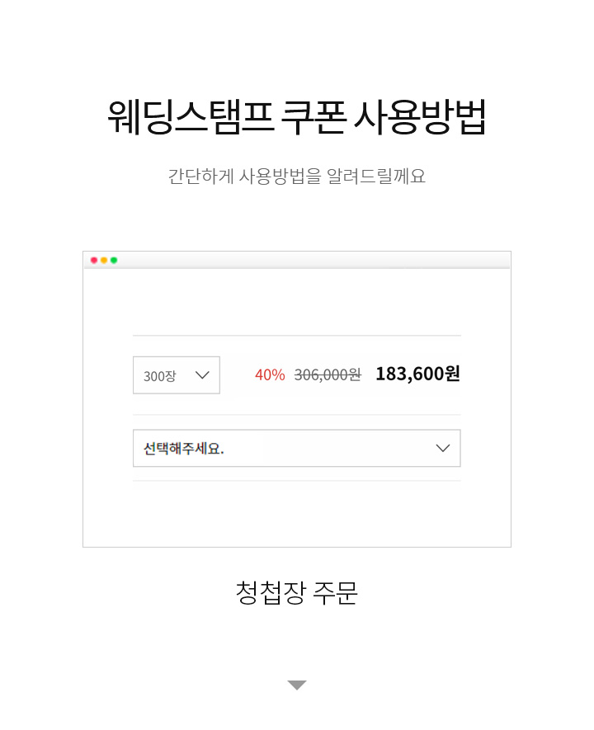
Task: Click the green maximize dot
Action: pos(114,261)
